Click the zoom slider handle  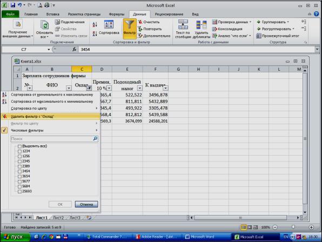coord(293,227)
